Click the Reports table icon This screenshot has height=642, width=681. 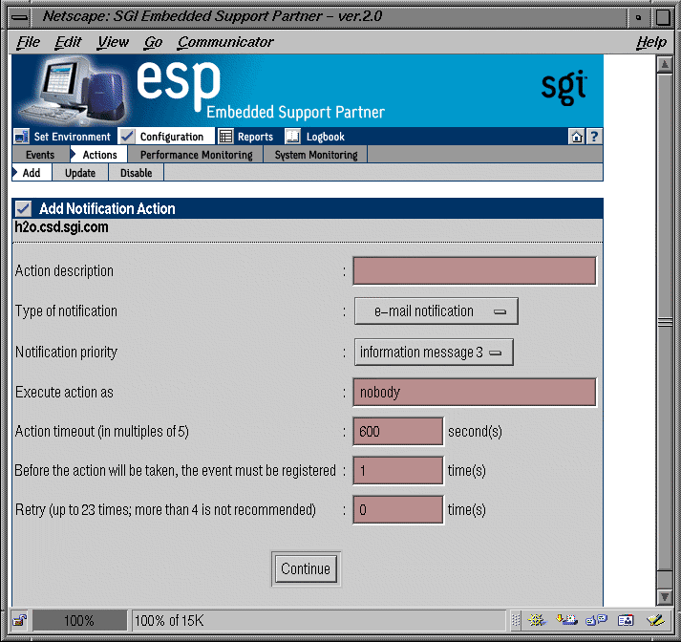tap(225, 137)
